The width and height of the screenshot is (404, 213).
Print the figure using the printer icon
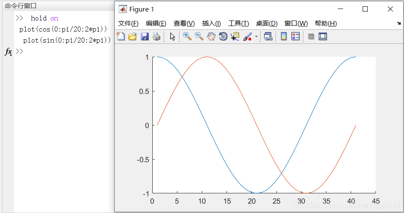157,36
